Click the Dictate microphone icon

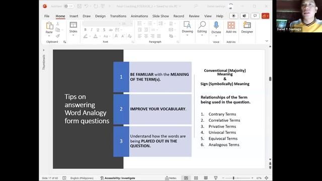(x=216, y=25)
